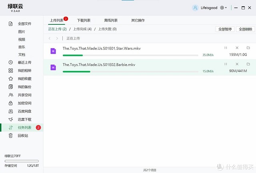
Task: Click the 最近上传 clock icon
Action: 11,62
